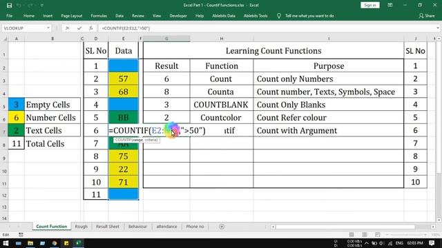Open the Developer ribbon tab
This screenshot has height=248, width=442.
pos(178,16)
